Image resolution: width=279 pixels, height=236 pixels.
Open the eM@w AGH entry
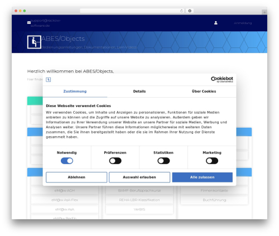coord(65,191)
